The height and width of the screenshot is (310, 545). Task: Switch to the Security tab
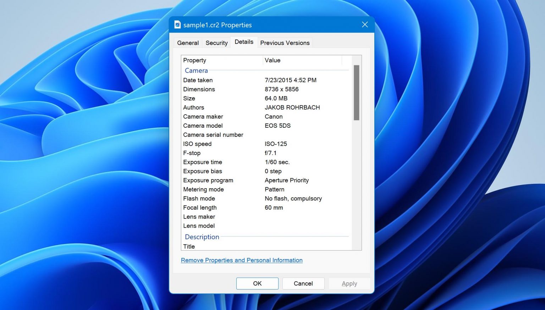click(x=216, y=43)
